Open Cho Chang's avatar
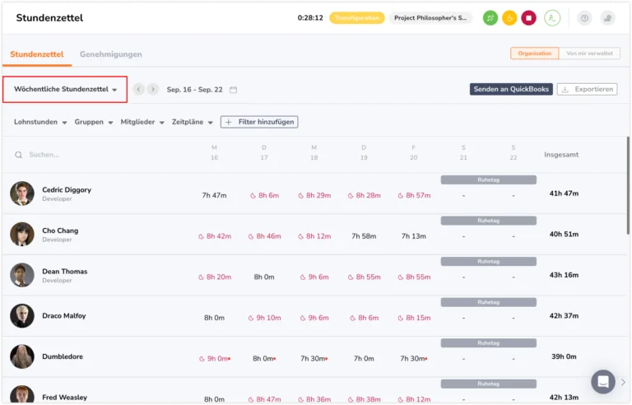This screenshot has width=632, height=405. 21,235
